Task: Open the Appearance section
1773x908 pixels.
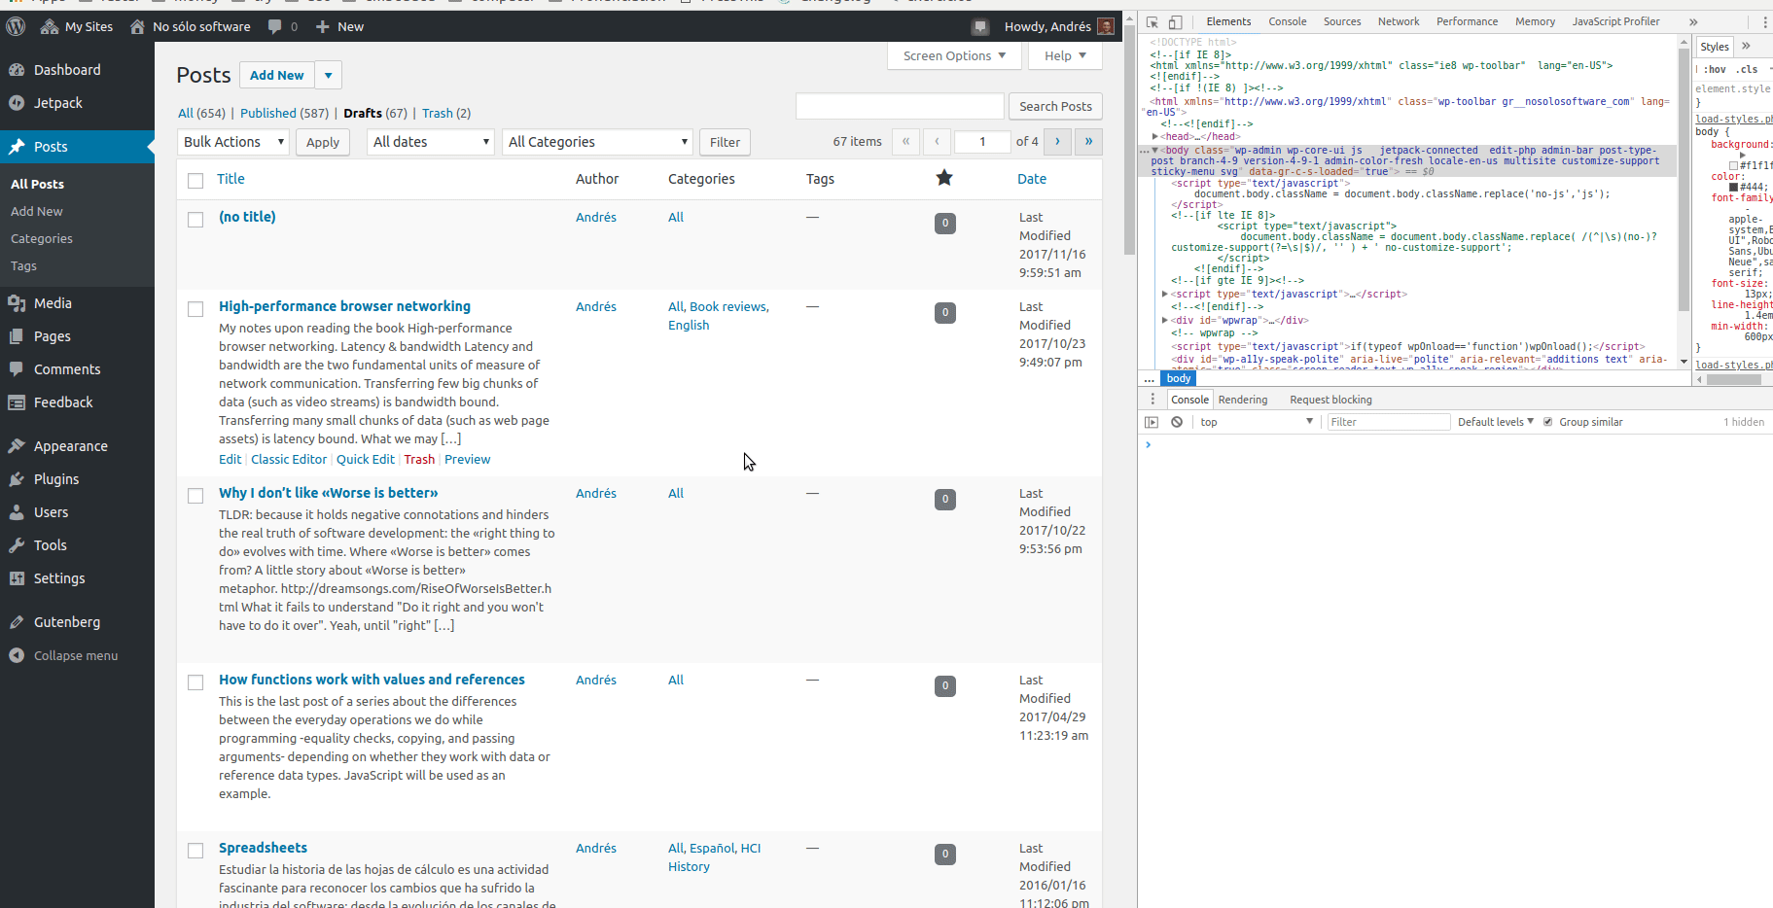Action: (x=68, y=445)
